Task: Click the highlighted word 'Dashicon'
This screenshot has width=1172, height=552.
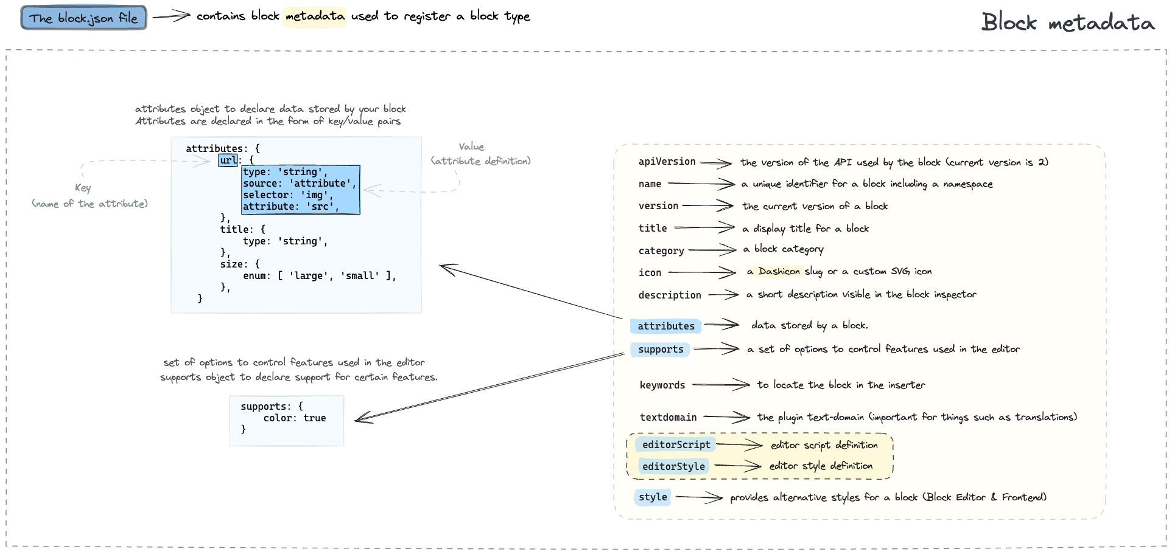Action: [779, 271]
